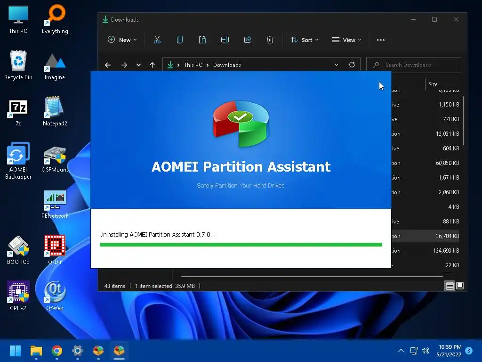Screen dimensions: 482x362
Task: Click the Paste icon in Downloads toolbar
Action: pyautogui.click(x=202, y=40)
